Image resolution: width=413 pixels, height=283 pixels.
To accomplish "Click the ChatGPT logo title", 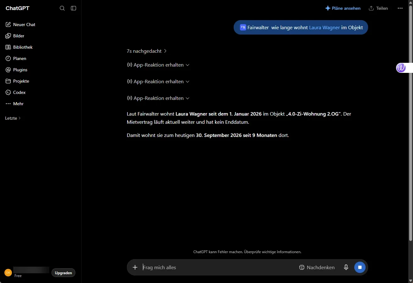I will [18, 8].
